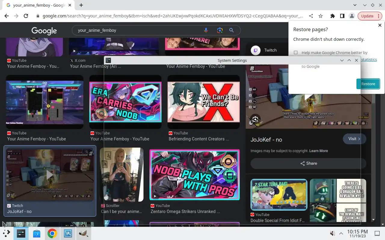This screenshot has height=240, width=385.
Task: Show the desktop from the taskbar corner
Action: pyautogui.click(x=377, y=233)
